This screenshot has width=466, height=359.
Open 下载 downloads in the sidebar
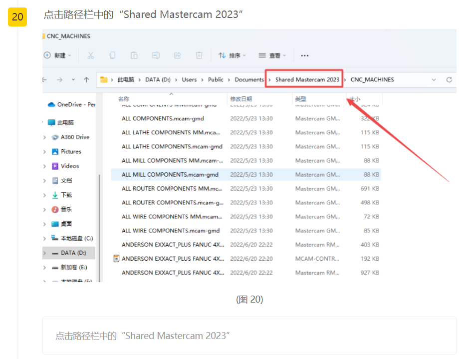pos(62,195)
